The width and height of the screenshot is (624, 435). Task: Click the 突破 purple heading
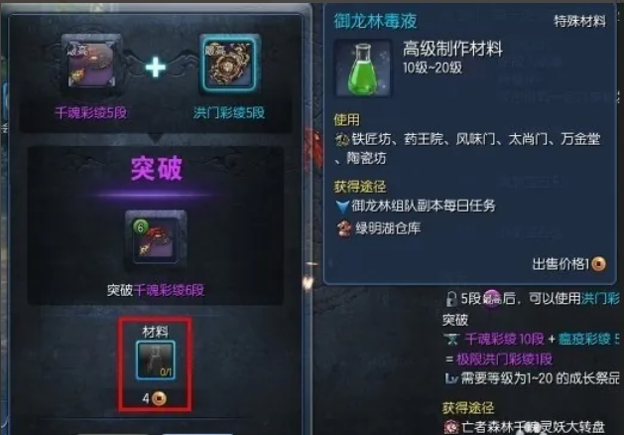[157, 169]
